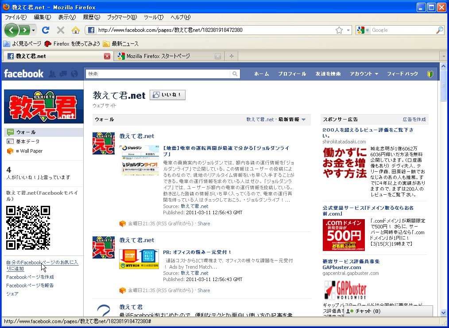Image resolution: width=449 pixels, height=328 pixels.
Task: Click the Firefox forward arrow button
Action: click(25, 30)
